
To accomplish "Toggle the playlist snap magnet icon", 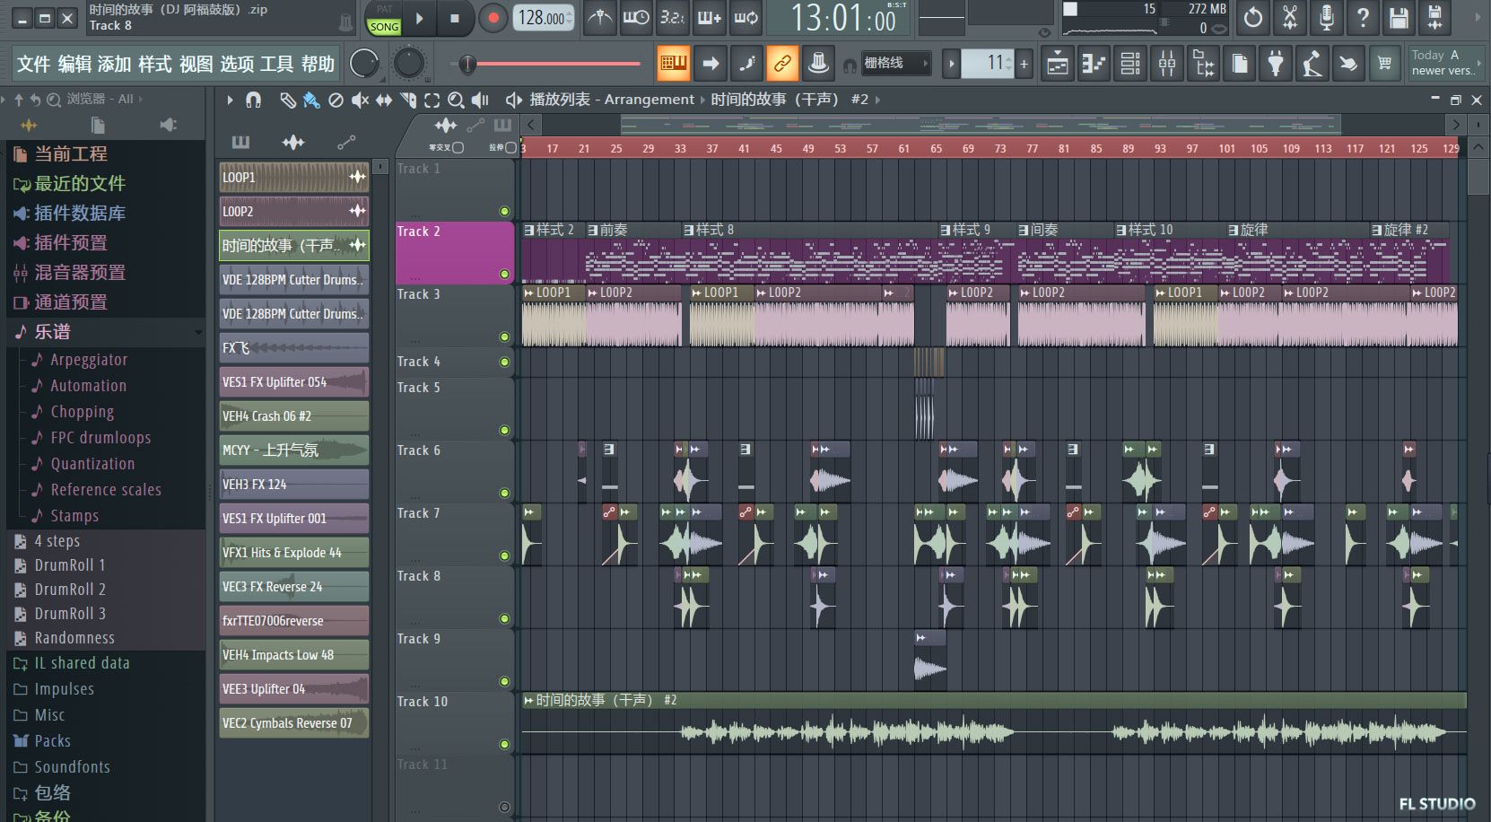I will tap(254, 100).
